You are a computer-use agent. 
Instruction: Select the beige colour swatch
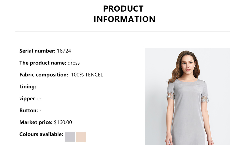click(81, 137)
